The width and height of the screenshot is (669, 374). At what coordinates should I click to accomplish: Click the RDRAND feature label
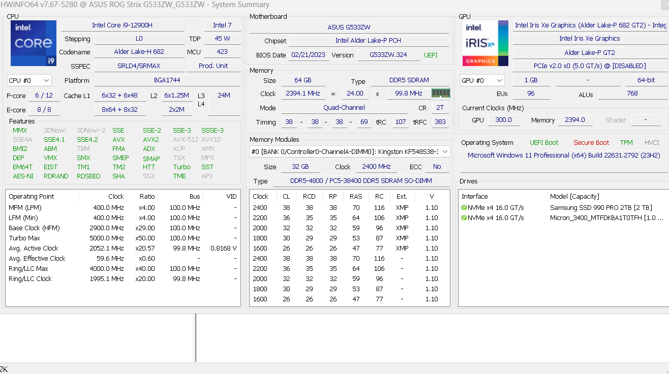coord(56,176)
